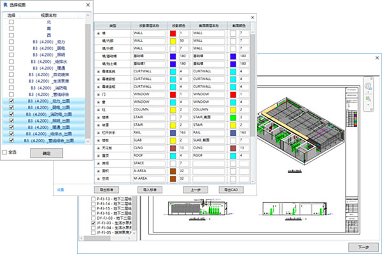Check the 北 view checkbox
Viewport: 382px width, 254px height.
tap(11, 22)
